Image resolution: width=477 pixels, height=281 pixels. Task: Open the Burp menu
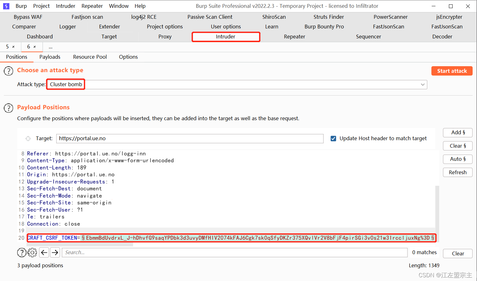tap(21, 6)
